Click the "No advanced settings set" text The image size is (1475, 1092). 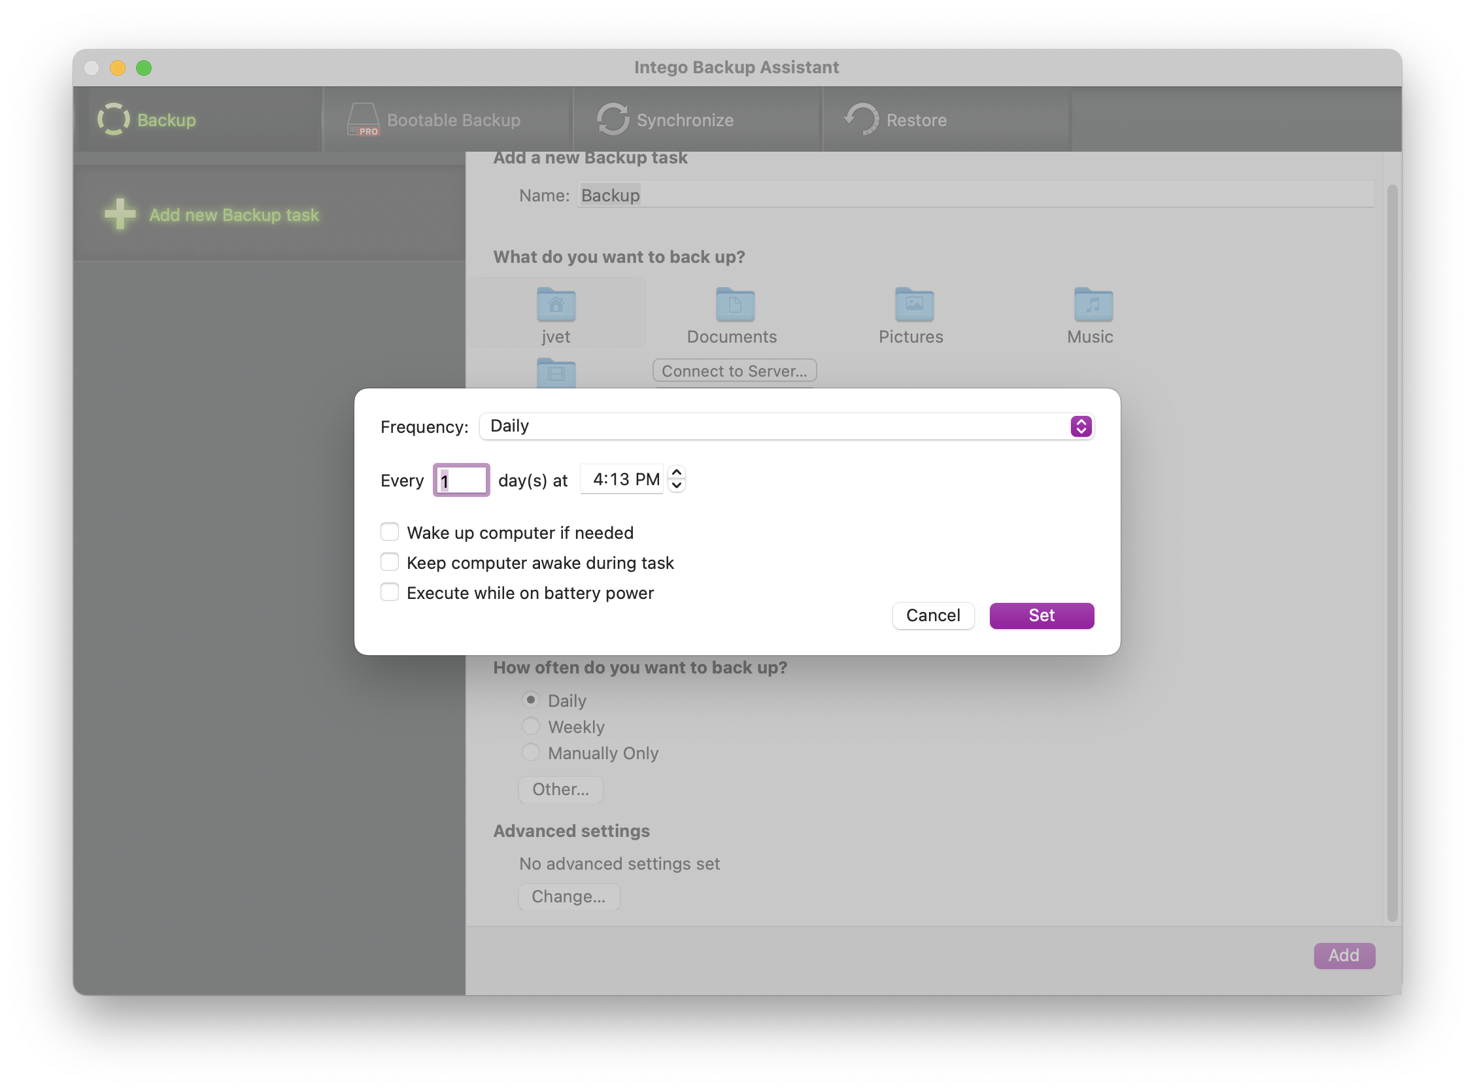(619, 863)
